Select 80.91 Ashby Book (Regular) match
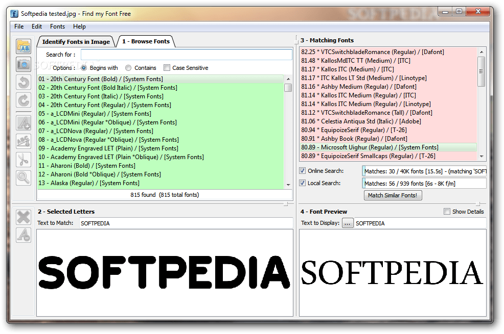Viewport: 504px width, 334px height. click(x=388, y=139)
